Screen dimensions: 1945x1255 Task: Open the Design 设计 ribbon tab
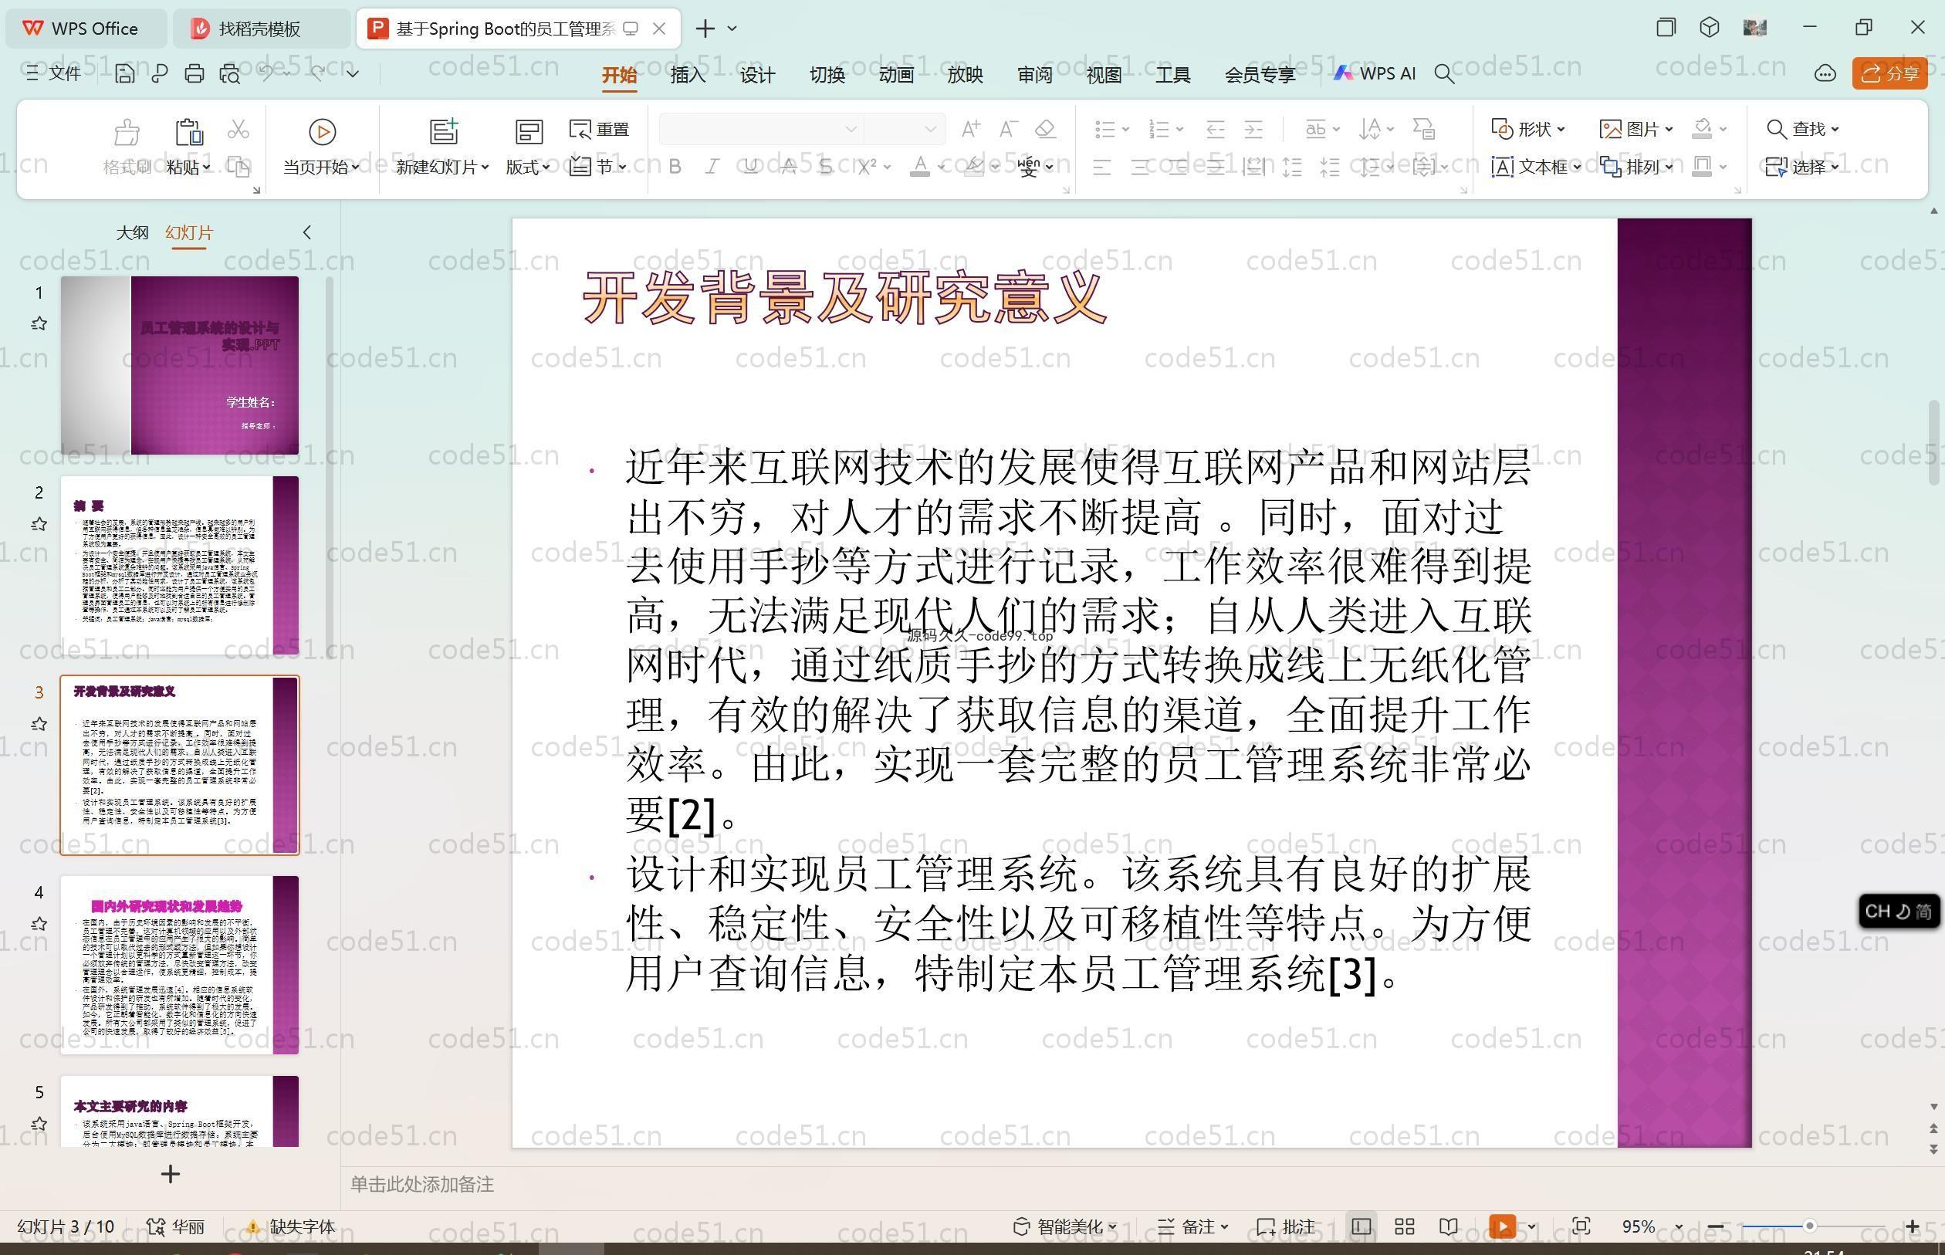757,75
